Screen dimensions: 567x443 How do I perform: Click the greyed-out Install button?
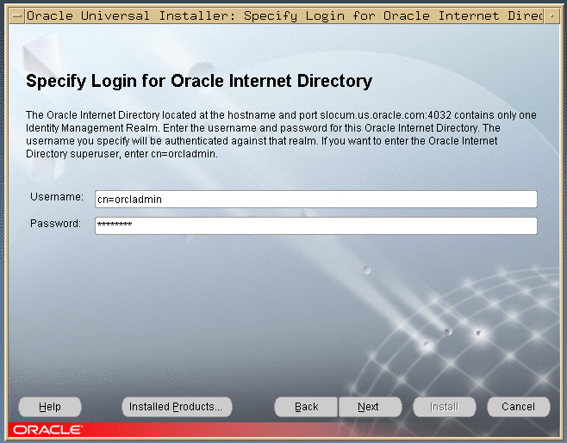click(x=445, y=407)
